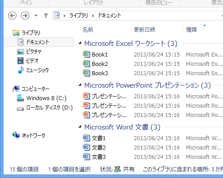Click the Book1 file name

coord(100,55)
